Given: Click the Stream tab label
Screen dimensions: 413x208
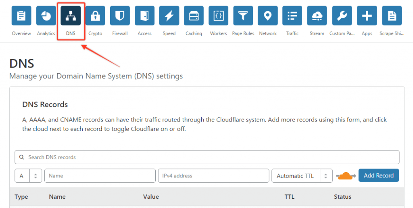Looking at the screenshot, I should coord(317,33).
